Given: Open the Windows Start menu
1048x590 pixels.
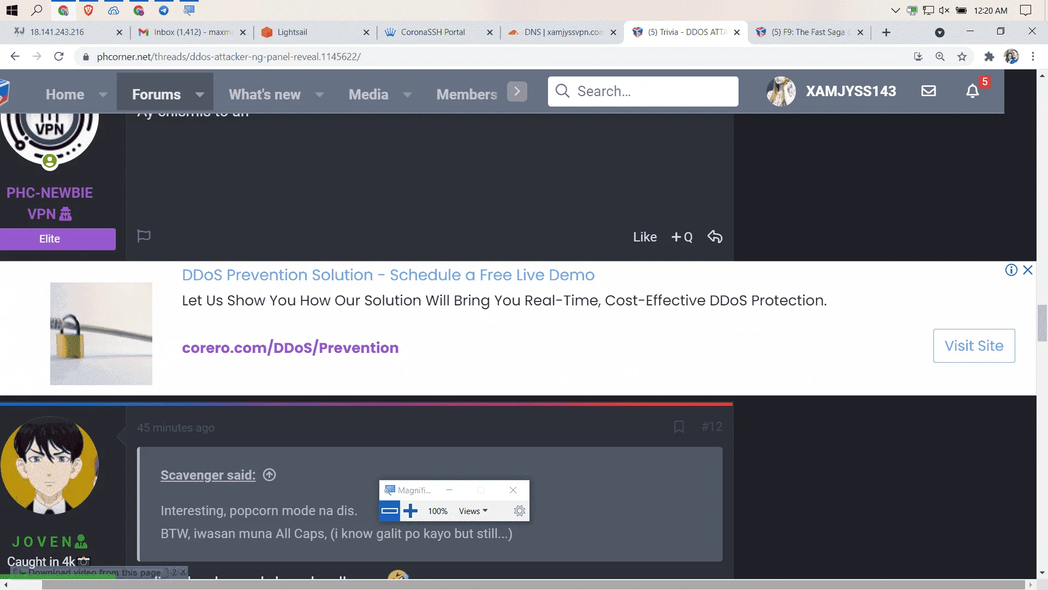Looking at the screenshot, I should pyautogui.click(x=12, y=10).
